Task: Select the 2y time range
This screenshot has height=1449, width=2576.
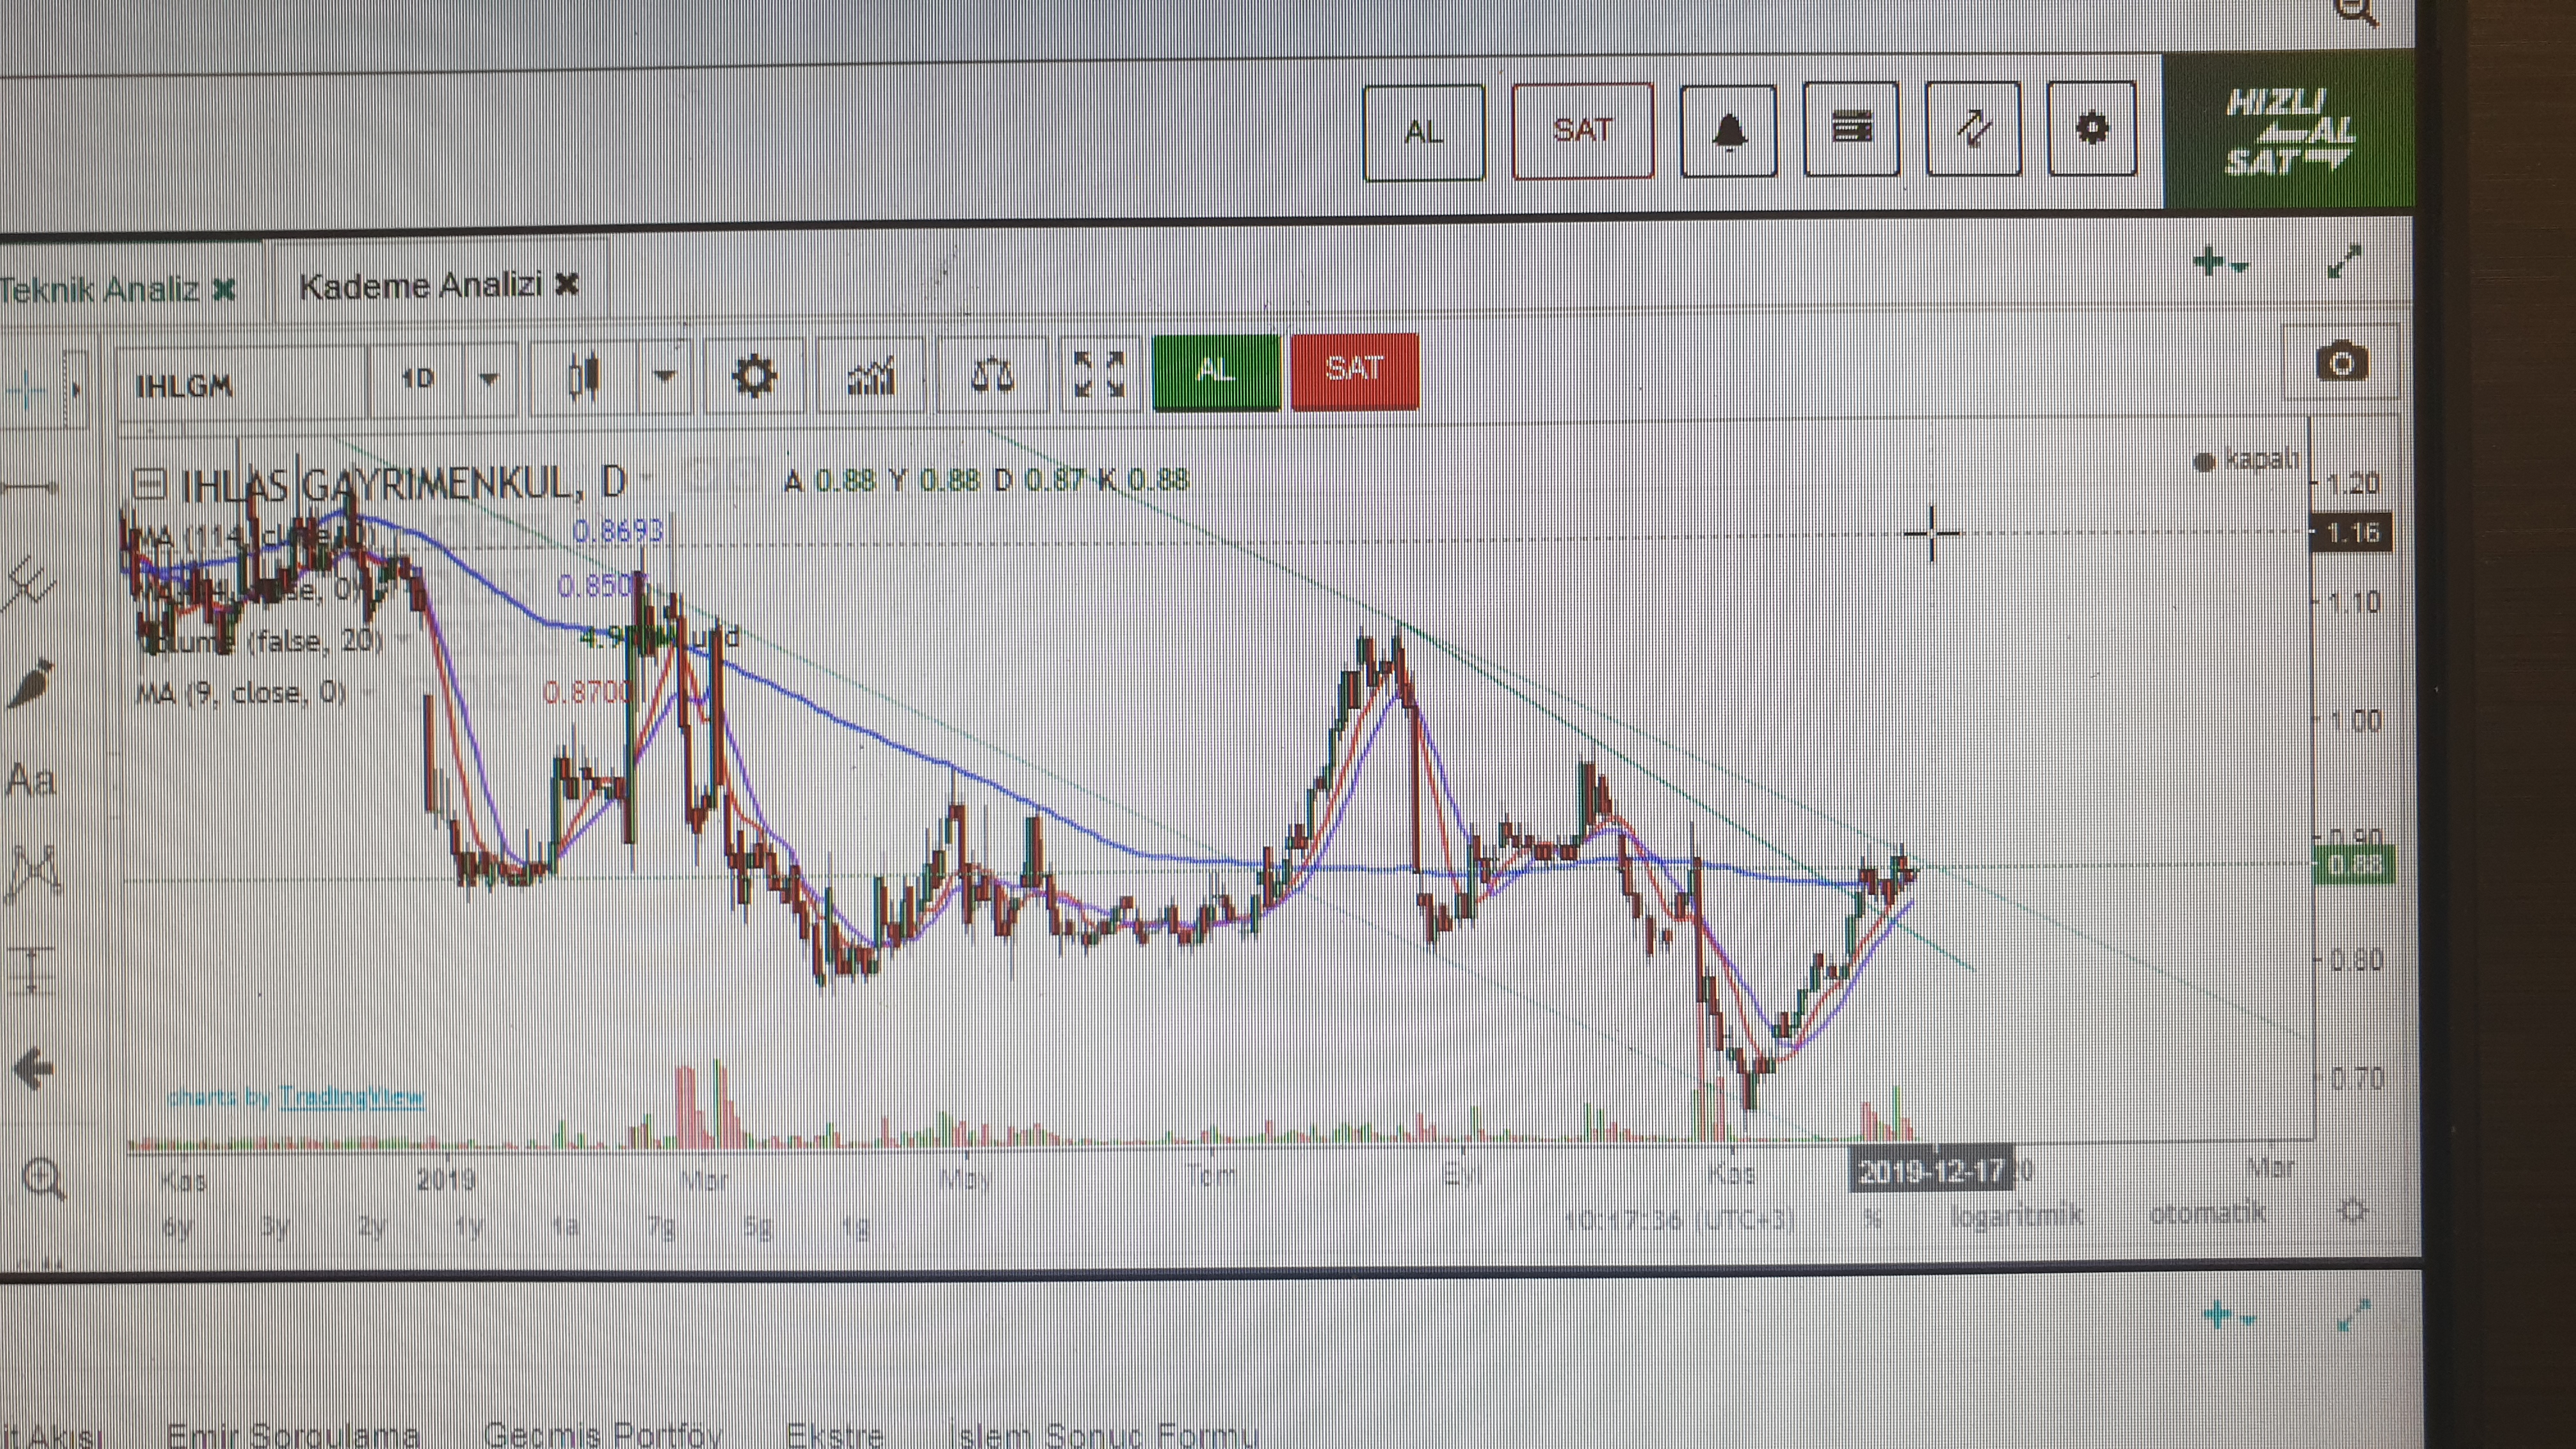Action: pos(372,1226)
